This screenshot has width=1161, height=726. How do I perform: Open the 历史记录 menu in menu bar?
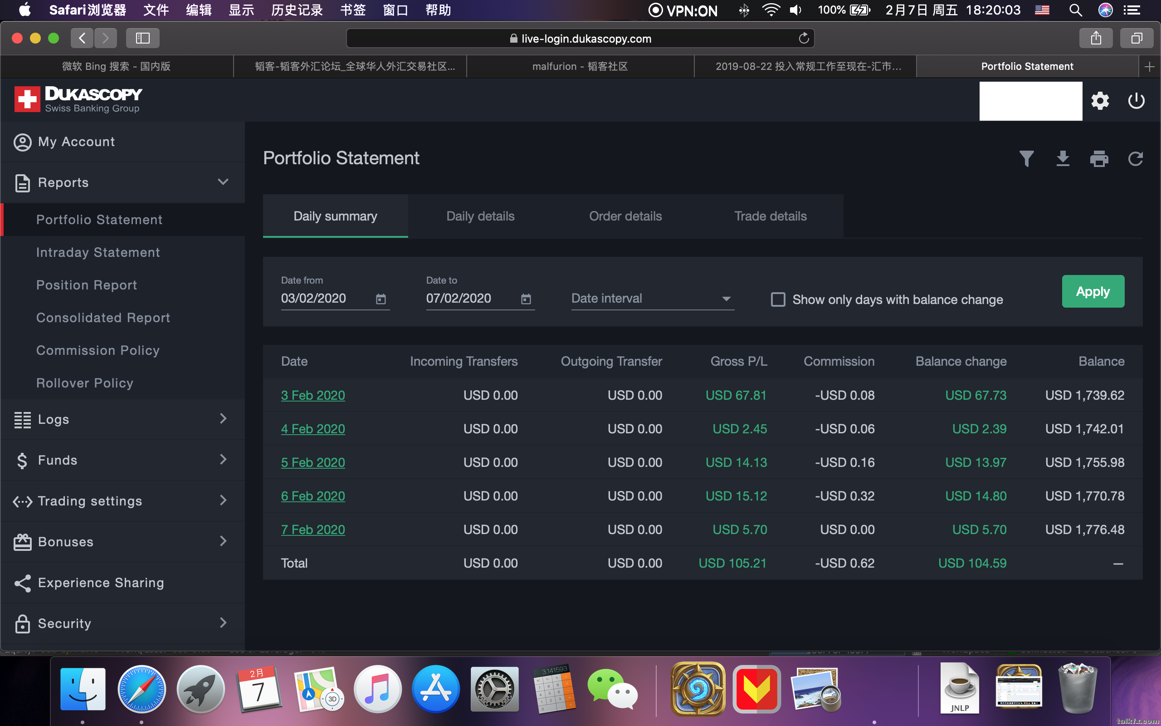coord(297,10)
